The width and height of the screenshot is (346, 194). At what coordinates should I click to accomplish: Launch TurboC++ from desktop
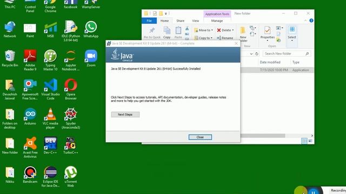71,146
